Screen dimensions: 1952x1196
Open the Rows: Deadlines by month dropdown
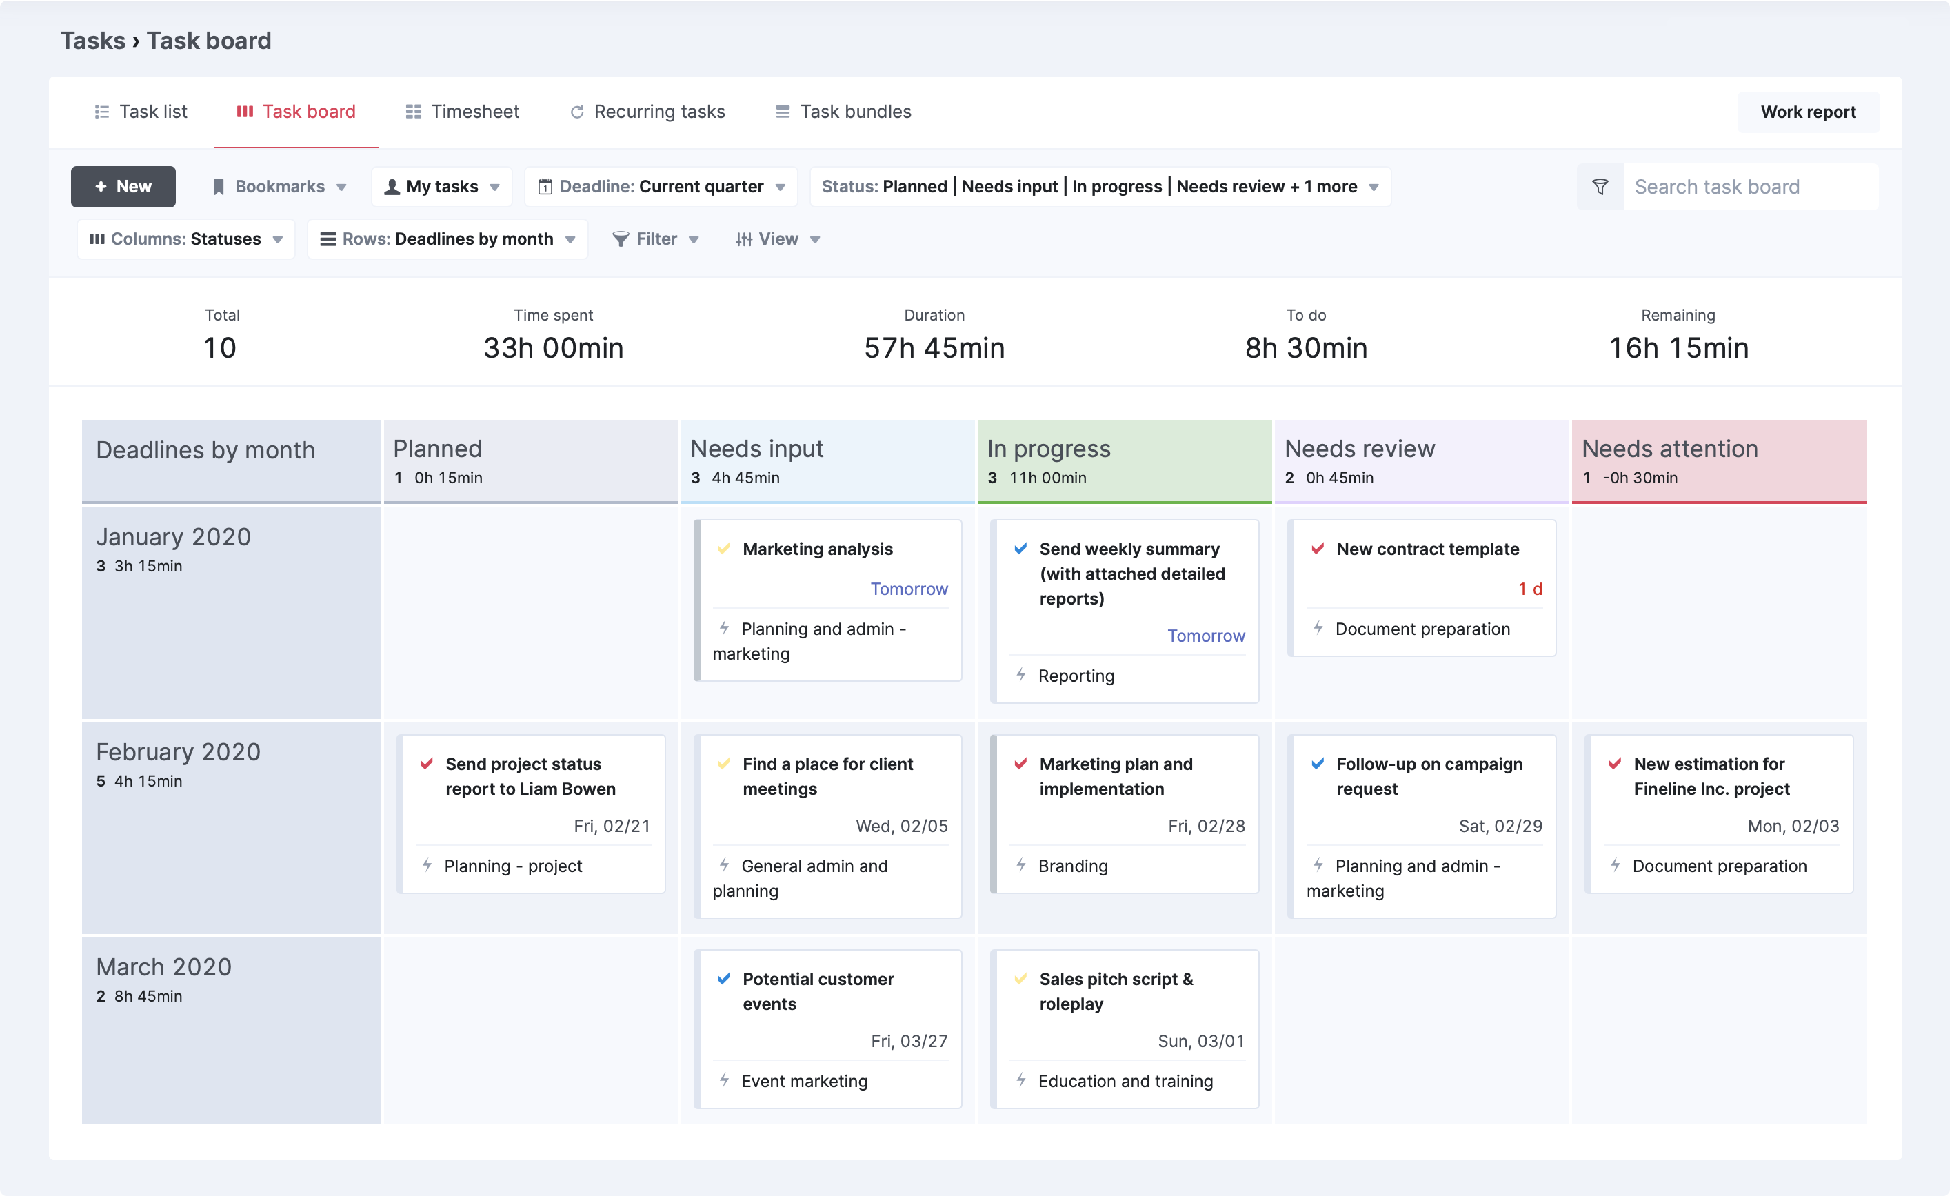(x=447, y=239)
